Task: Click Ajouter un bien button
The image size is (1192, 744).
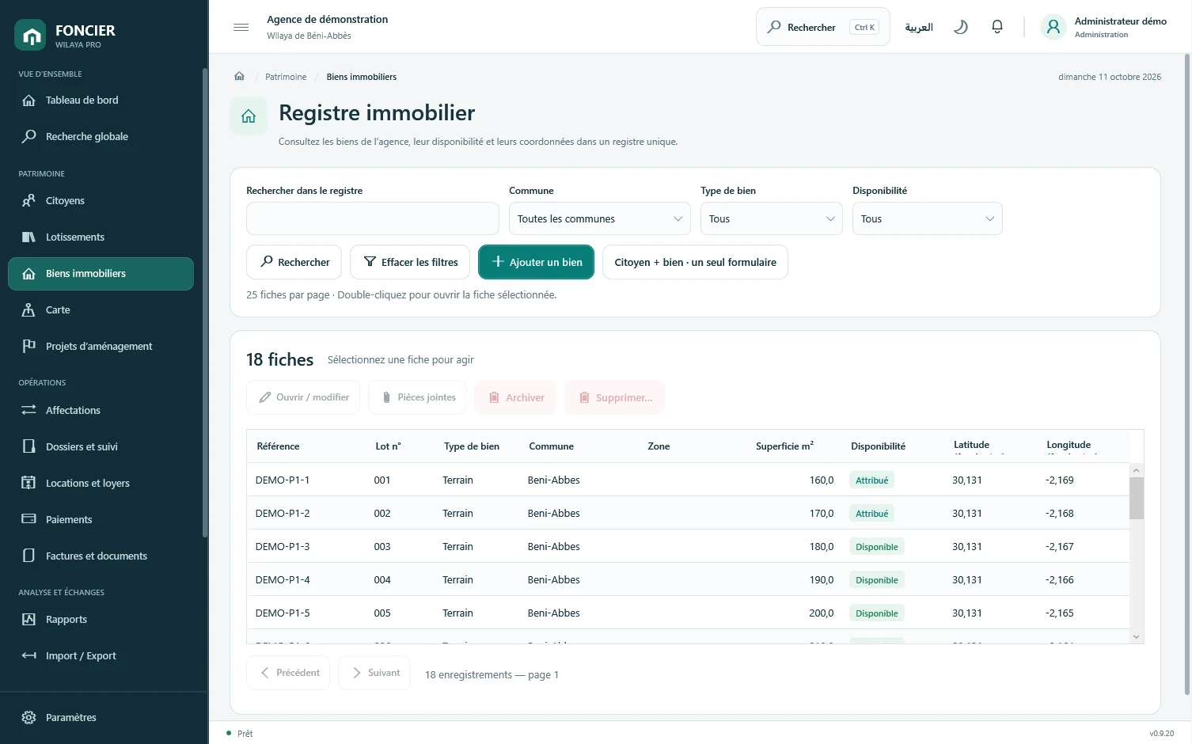Action: tap(537, 262)
